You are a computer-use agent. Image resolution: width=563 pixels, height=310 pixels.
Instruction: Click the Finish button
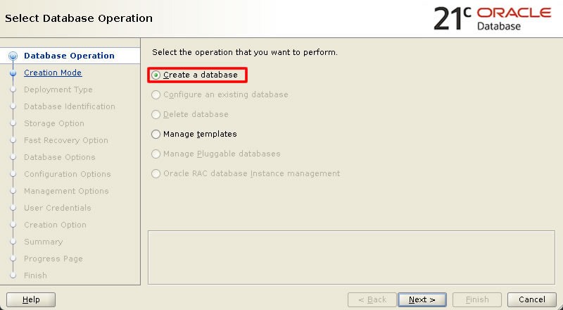click(x=477, y=299)
